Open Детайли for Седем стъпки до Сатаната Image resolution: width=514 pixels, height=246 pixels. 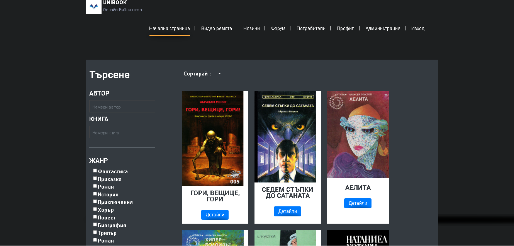coord(287,211)
